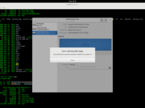Open the Help menu in terminal
Viewport: 145px width, 108px height.
click(x=4, y=8)
